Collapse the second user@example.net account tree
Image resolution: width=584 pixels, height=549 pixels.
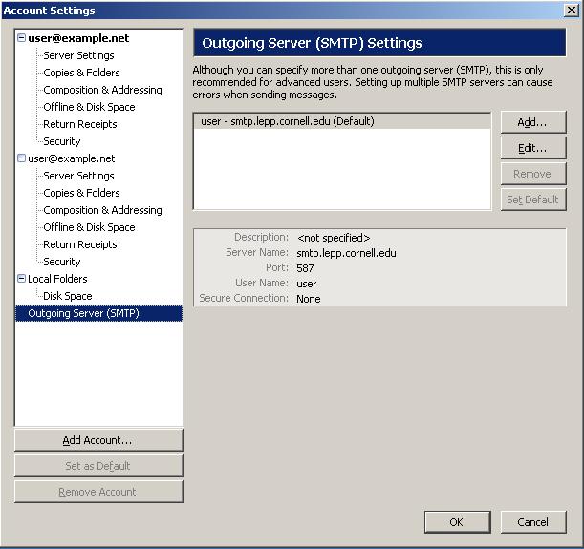coord(22,158)
